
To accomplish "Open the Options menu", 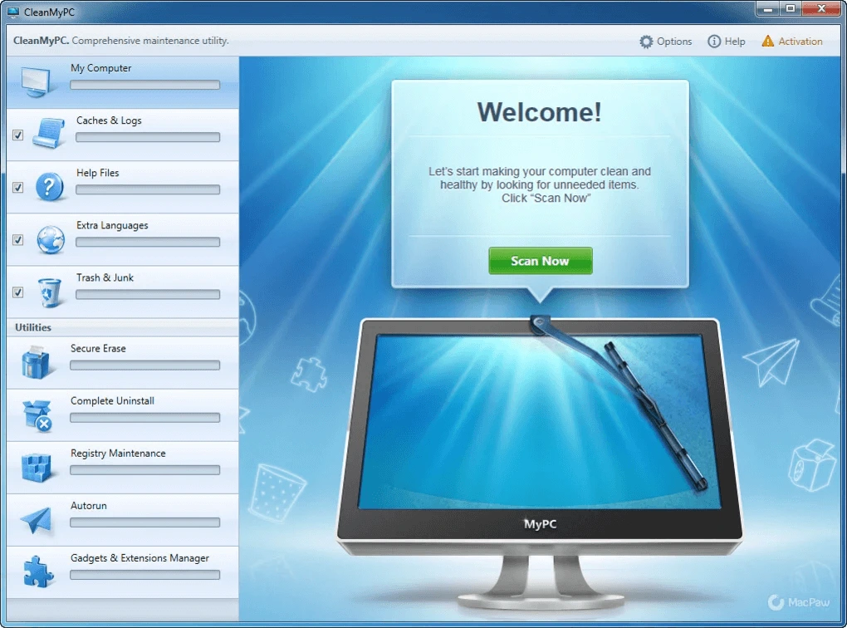I will coord(665,41).
